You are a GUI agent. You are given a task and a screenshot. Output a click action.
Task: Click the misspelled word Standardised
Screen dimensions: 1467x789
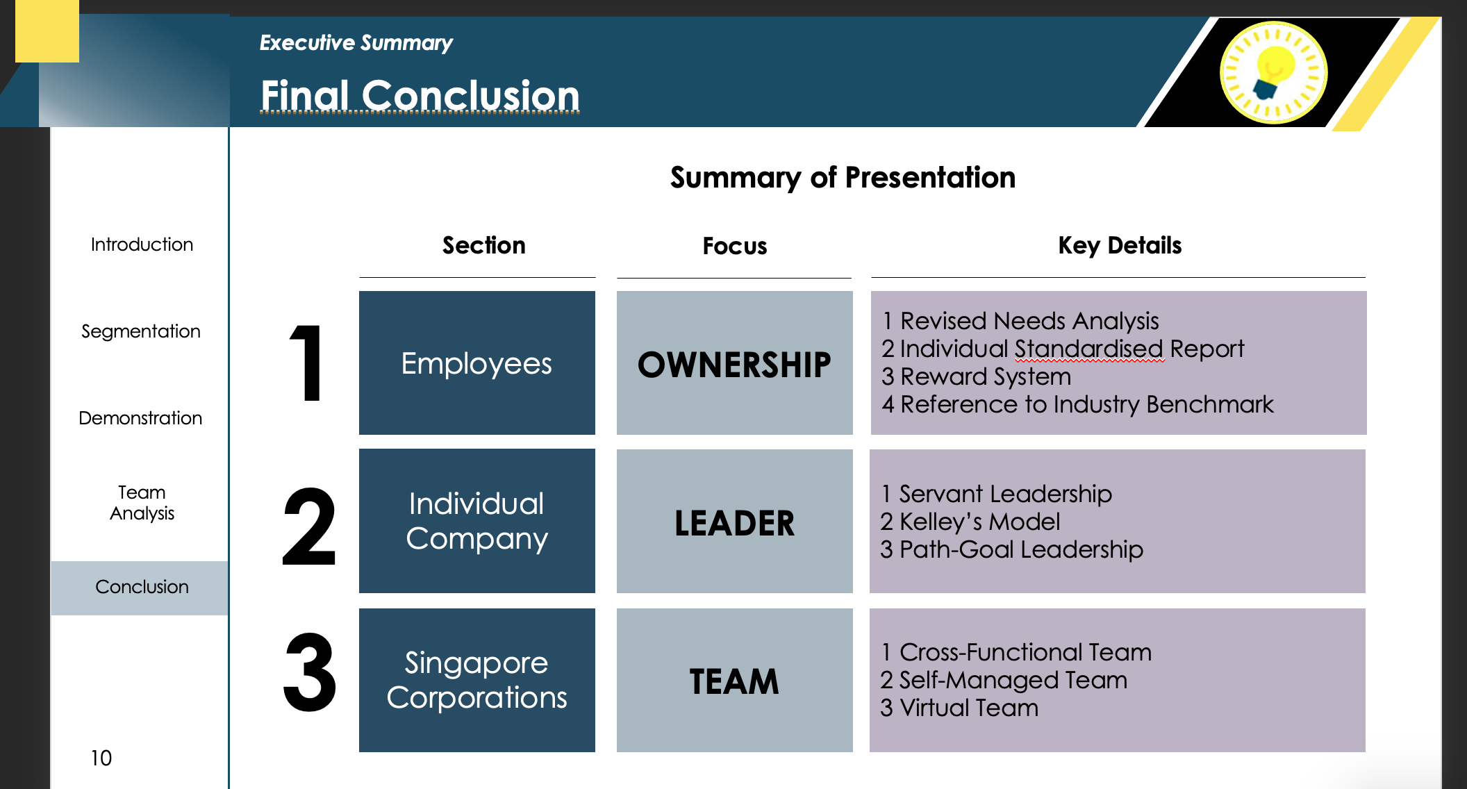pyautogui.click(x=1088, y=349)
